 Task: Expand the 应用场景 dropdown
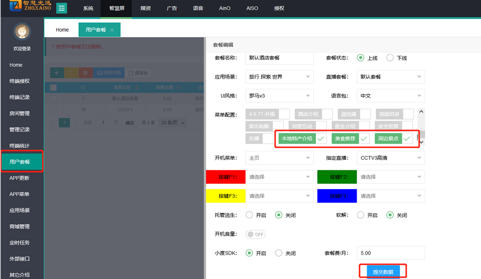pyautogui.click(x=279, y=77)
